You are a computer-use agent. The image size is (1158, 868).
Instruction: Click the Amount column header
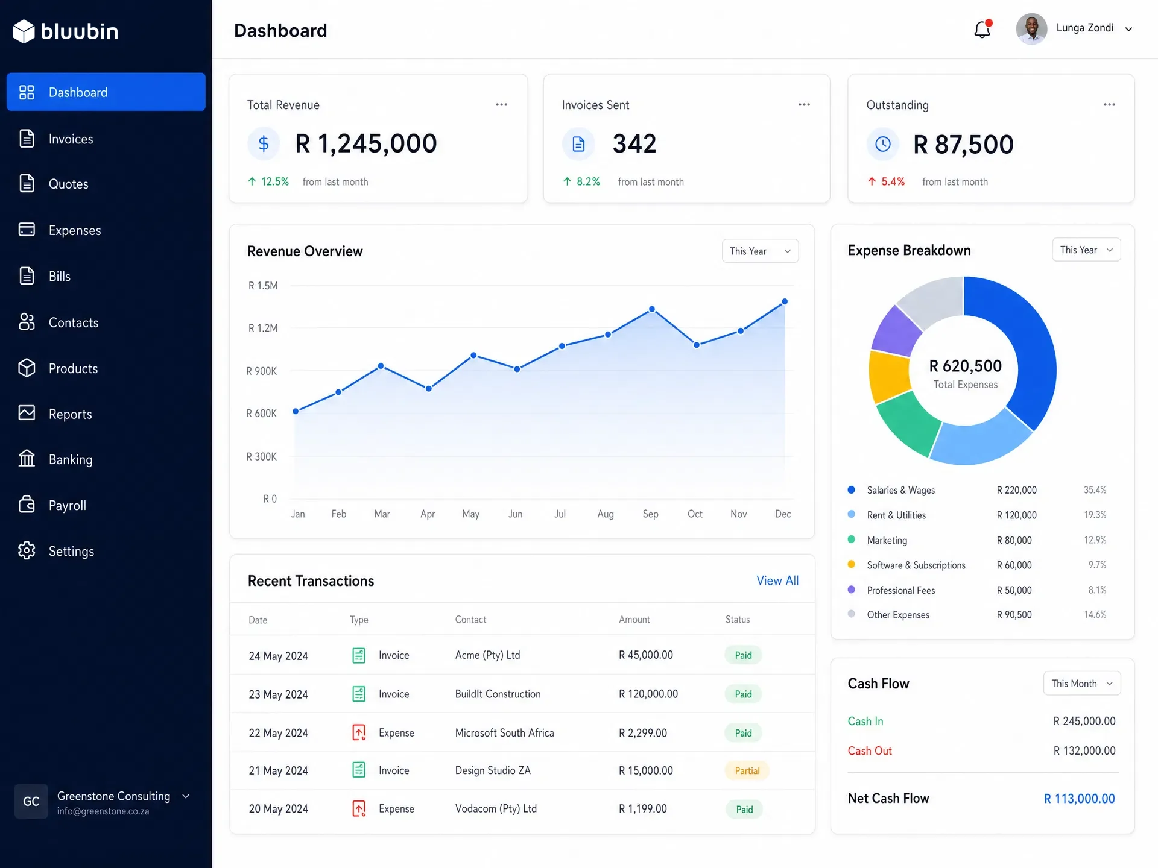pyautogui.click(x=634, y=620)
